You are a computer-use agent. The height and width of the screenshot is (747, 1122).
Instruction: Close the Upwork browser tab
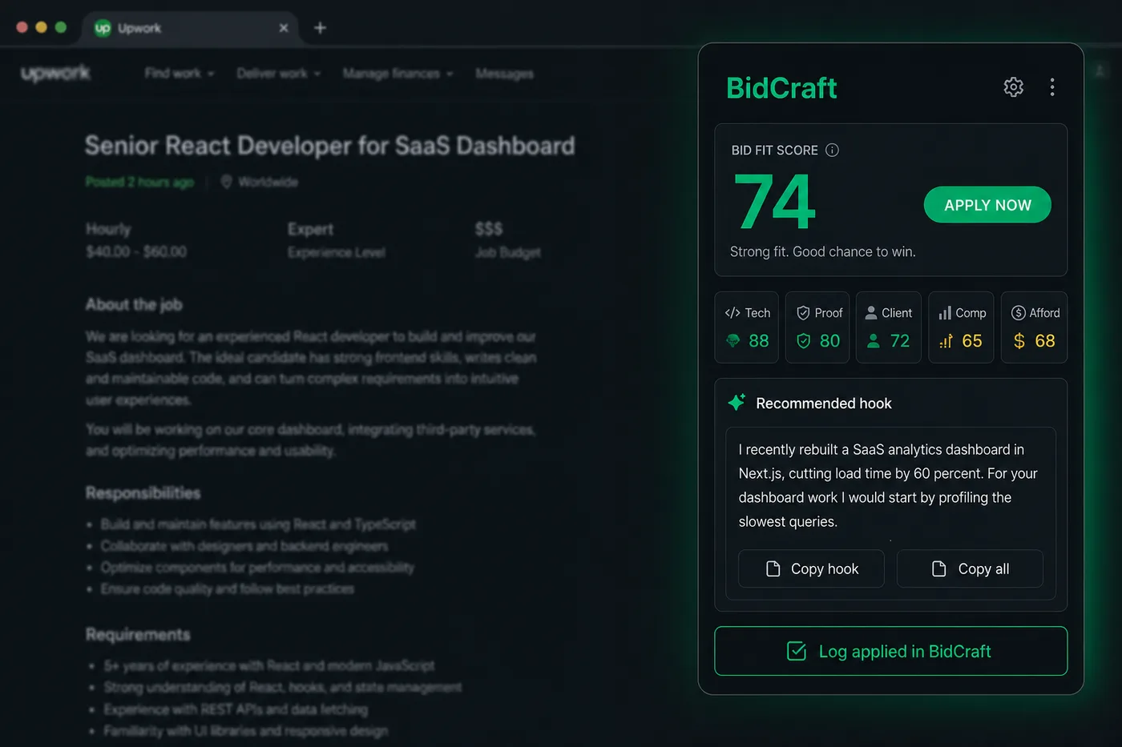coord(283,28)
